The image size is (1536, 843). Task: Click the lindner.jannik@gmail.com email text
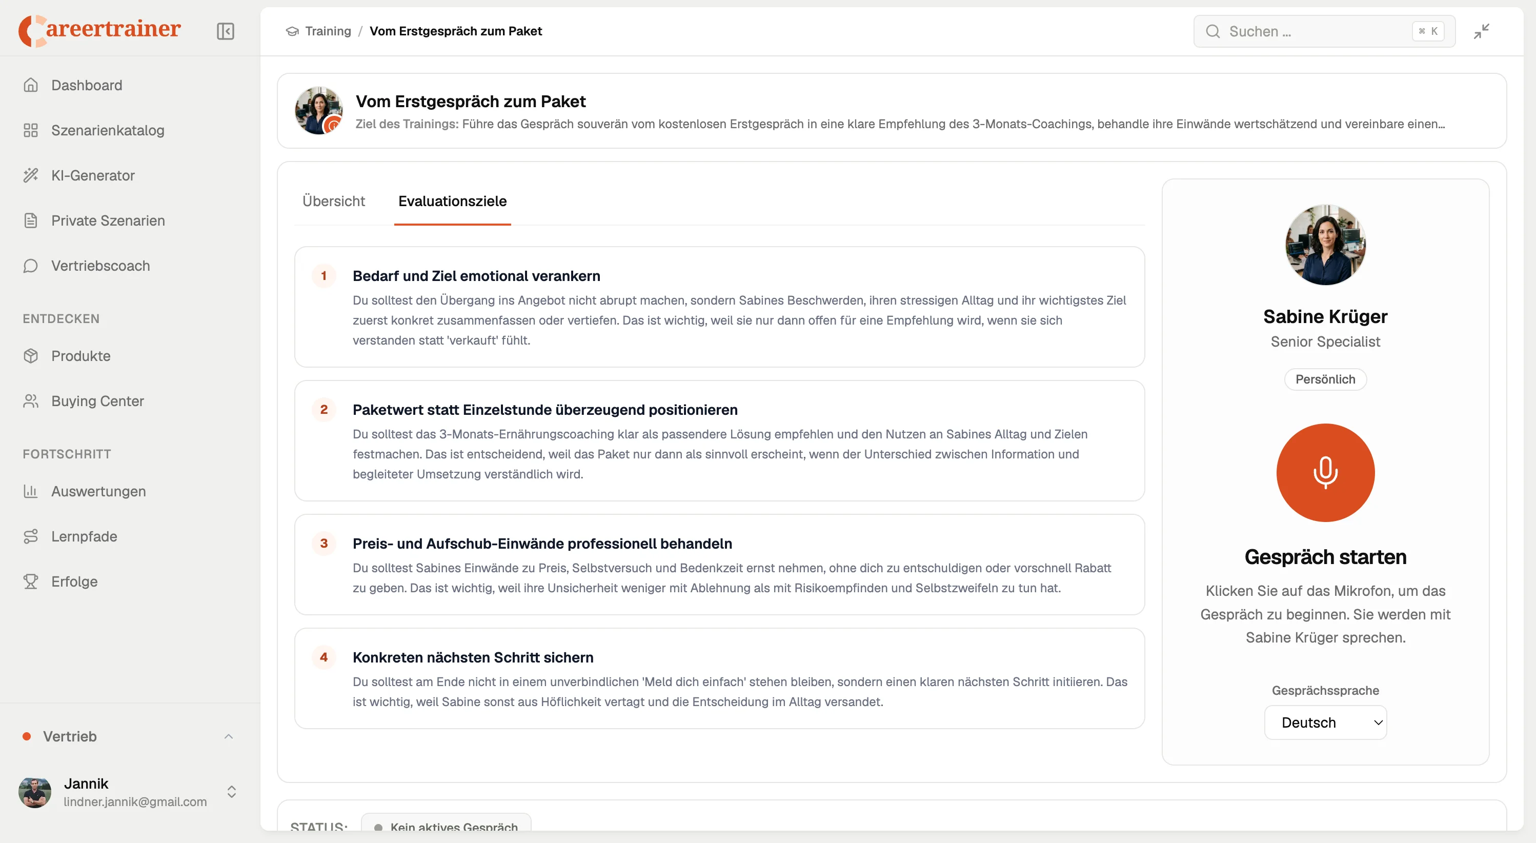(135, 802)
